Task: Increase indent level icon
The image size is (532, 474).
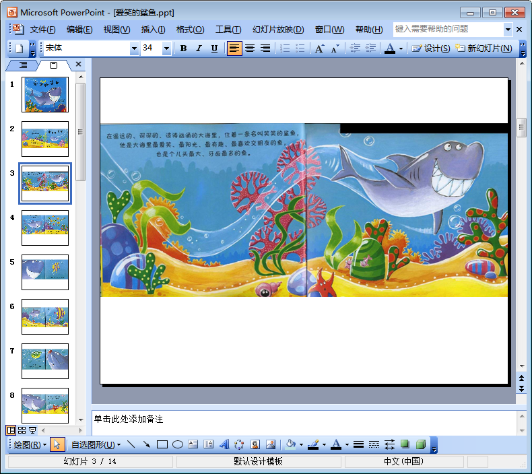Action: (370, 48)
